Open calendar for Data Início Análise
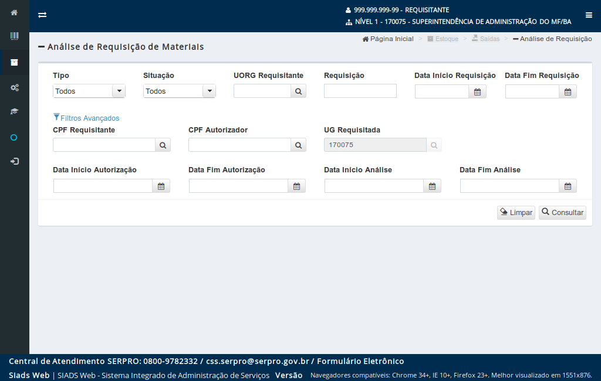The width and height of the screenshot is (601, 381). (433, 186)
